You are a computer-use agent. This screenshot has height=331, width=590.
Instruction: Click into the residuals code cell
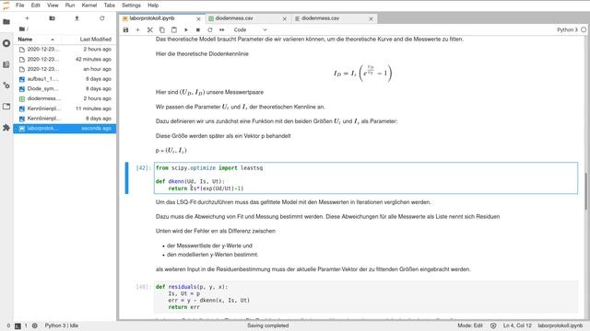pos(366,297)
